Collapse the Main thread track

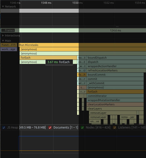click(3, 41)
